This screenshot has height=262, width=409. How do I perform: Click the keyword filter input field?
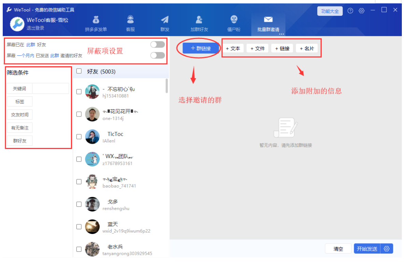pyautogui.click(x=50, y=88)
